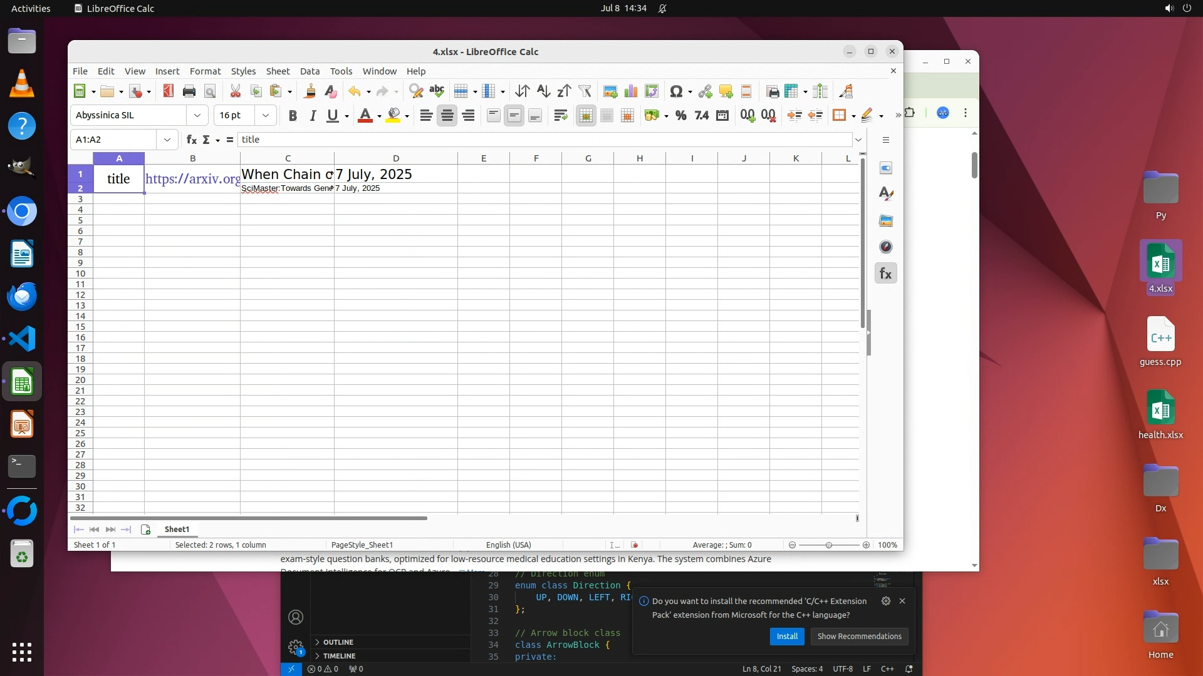Open the Format menu
This screenshot has height=676, width=1203.
[x=205, y=71]
